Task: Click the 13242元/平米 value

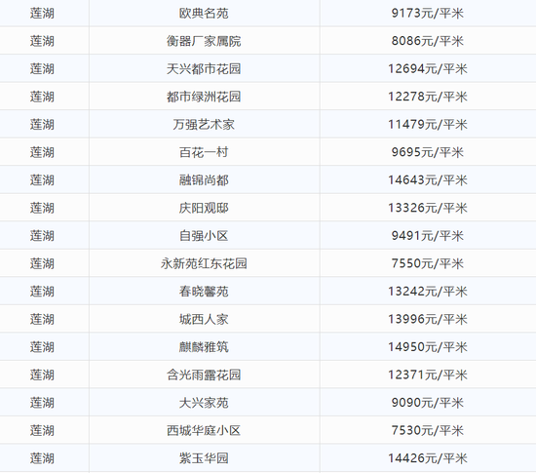Action: [x=428, y=292]
